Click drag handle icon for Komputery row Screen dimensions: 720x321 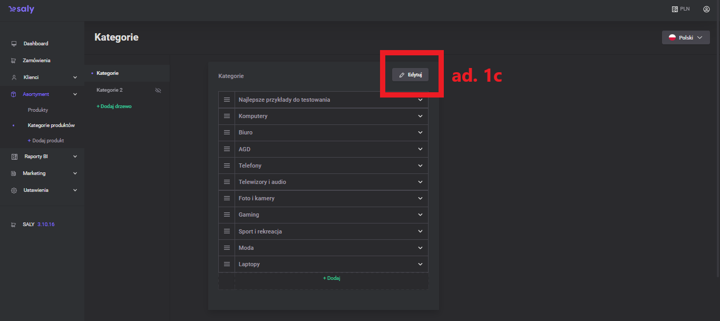[x=227, y=116]
